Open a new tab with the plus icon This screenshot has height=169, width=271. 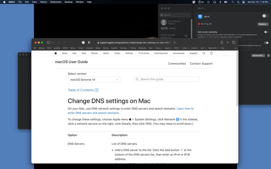[228, 42]
